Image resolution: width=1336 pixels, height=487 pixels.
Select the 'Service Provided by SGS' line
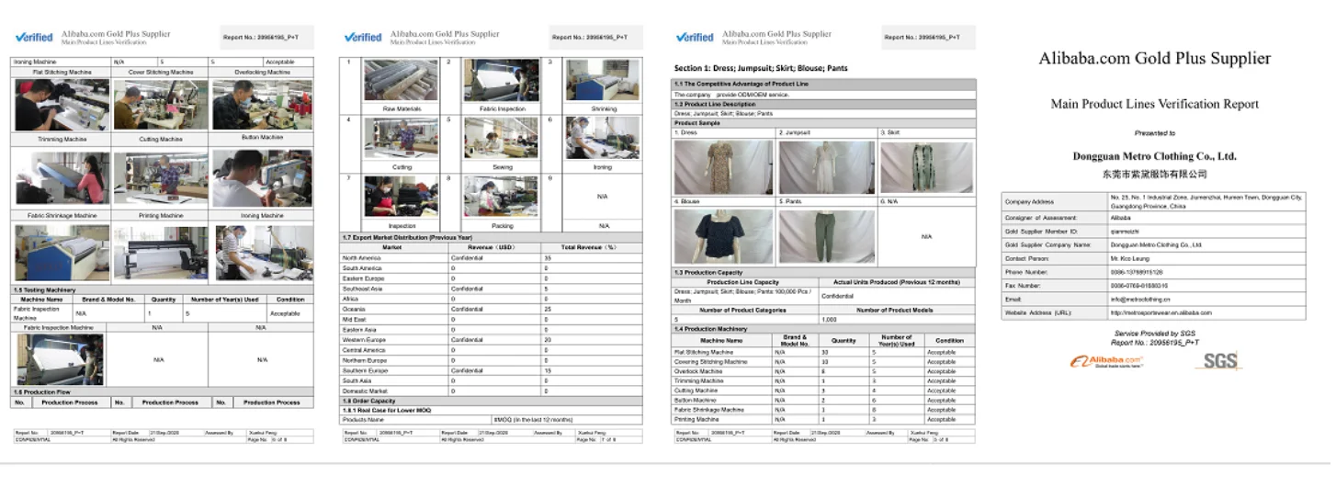[1155, 335]
